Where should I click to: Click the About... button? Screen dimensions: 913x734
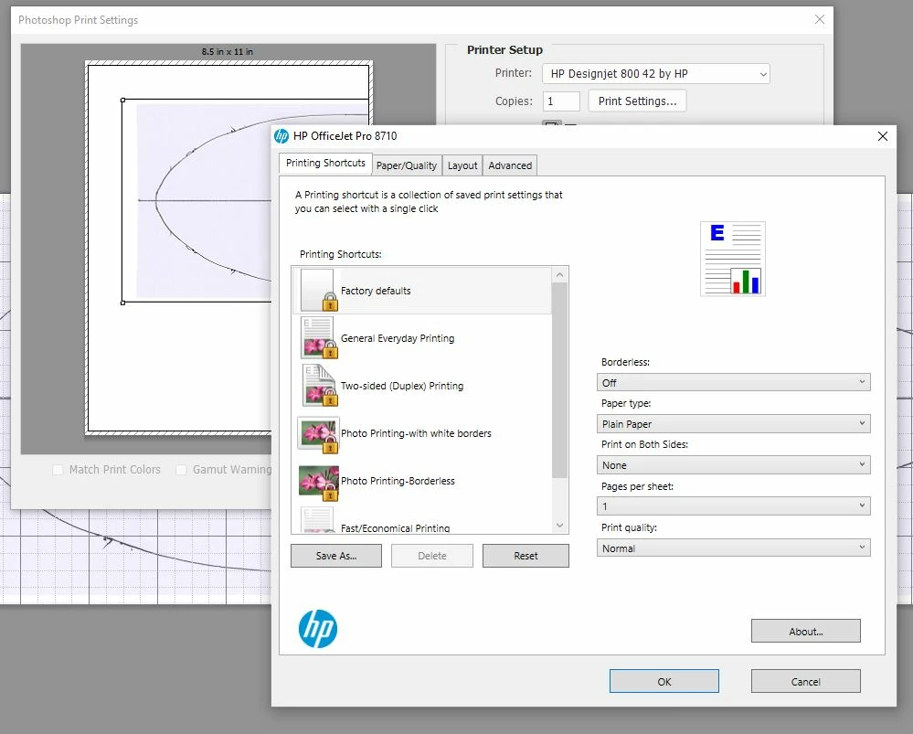[806, 632]
